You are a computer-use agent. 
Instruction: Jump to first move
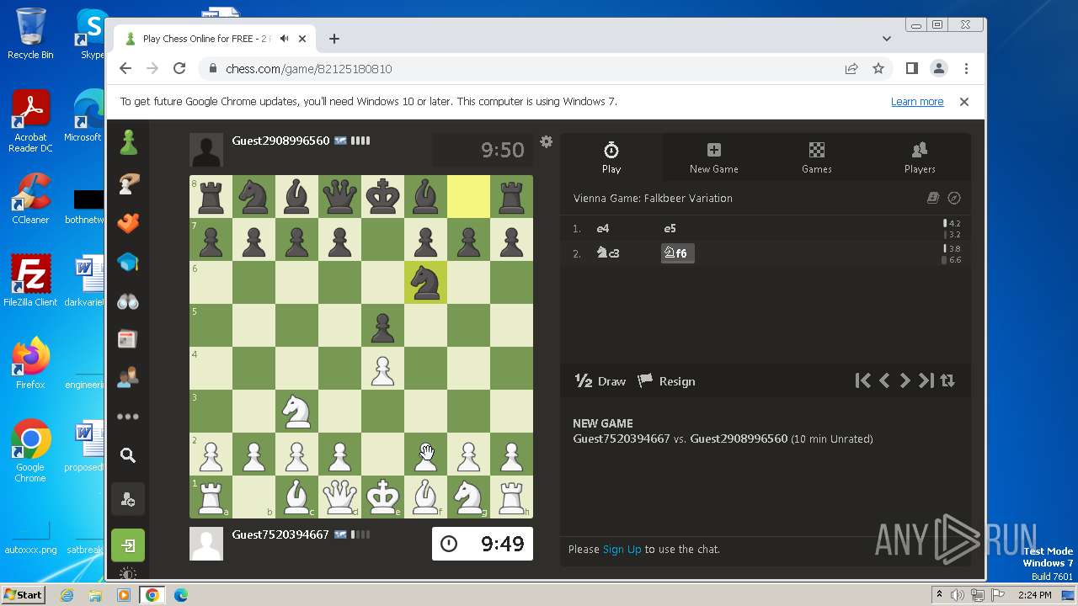click(862, 380)
